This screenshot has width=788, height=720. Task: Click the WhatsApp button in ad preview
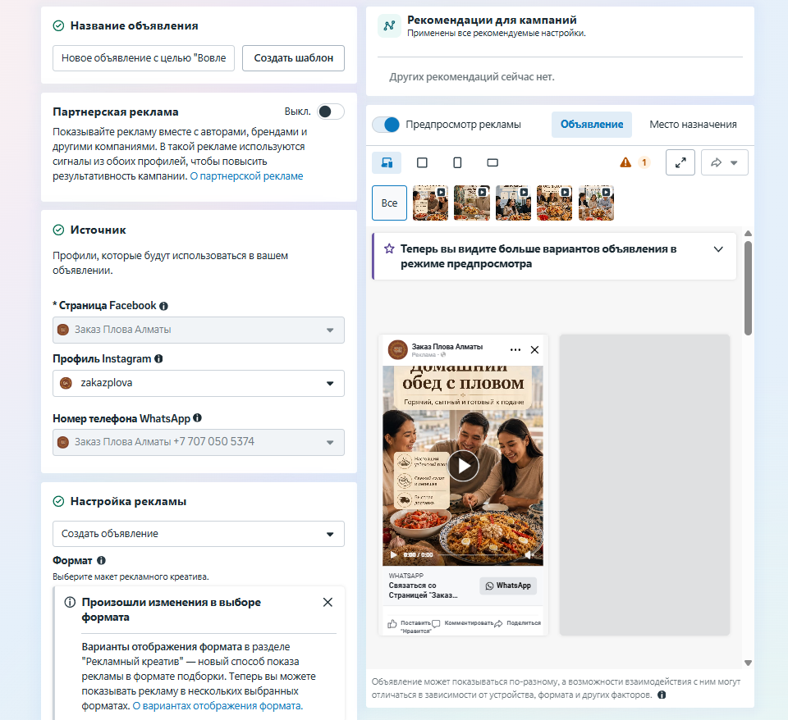508,586
